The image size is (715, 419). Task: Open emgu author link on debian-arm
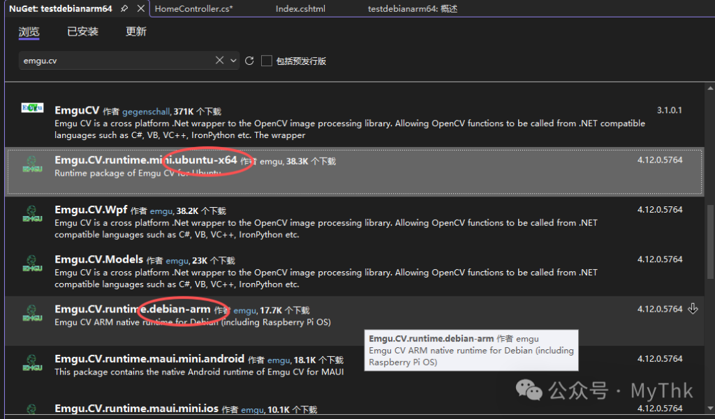[245, 311]
